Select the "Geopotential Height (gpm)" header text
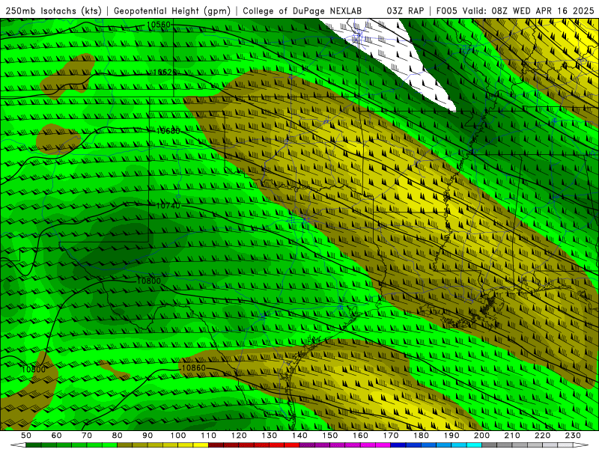This screenshot has width=599, height=449. pos(172,11)
